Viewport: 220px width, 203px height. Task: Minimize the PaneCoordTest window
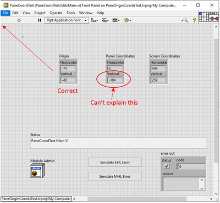point(184,5)
